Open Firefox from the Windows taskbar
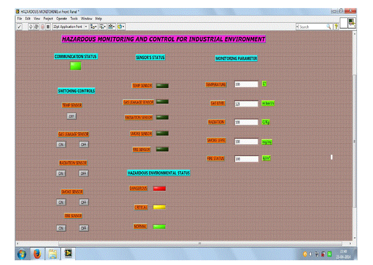Screen dimensions: 373x265 pyautogui.click(x=37, y=254)
